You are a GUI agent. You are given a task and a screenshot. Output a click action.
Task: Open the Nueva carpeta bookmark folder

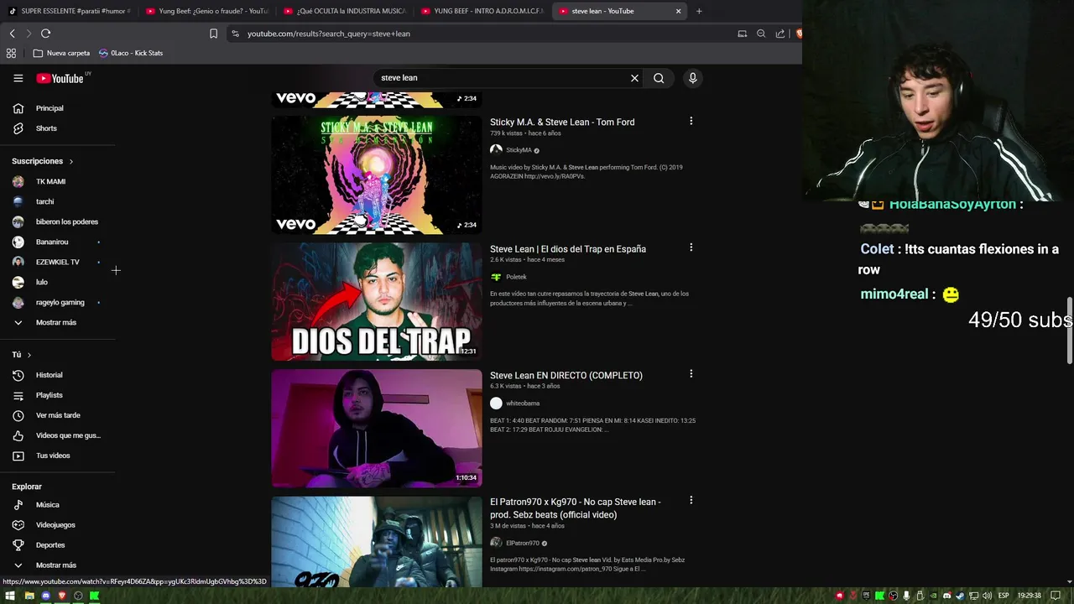[61, 53]
